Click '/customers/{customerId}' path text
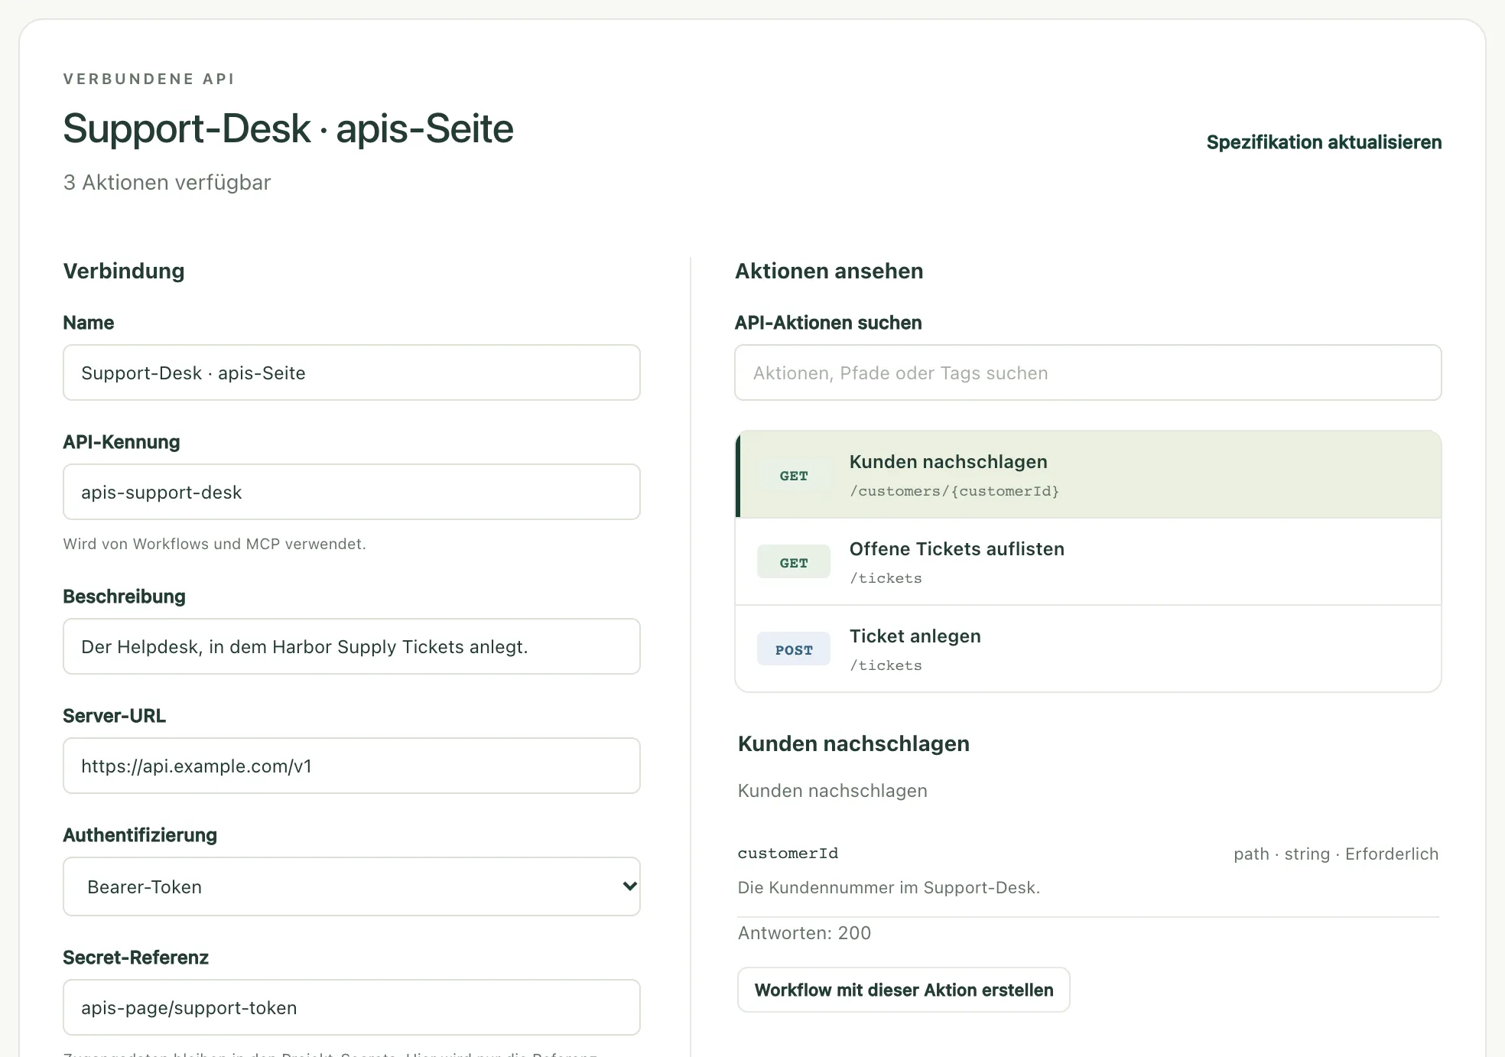The image size is (1505, 1057). coord(954,491)
